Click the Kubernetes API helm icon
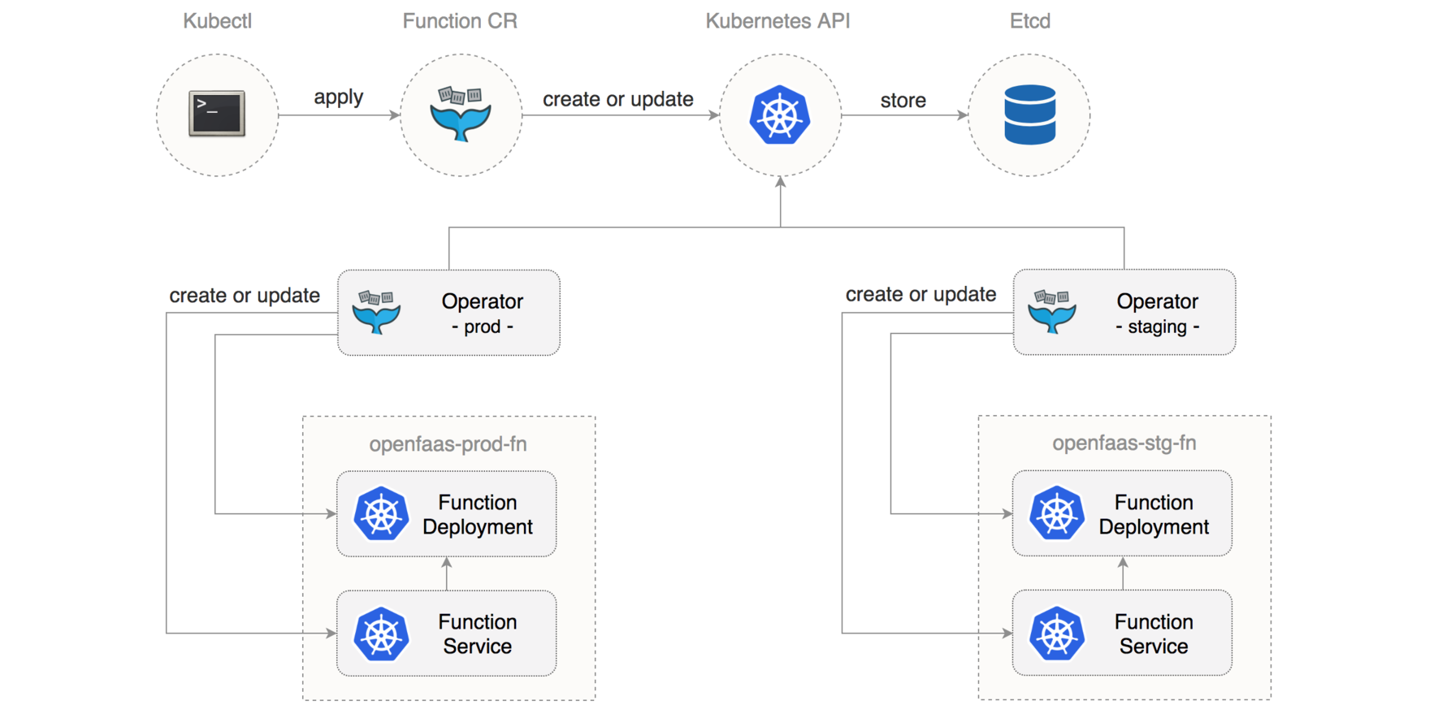This screenshot has width=1438, height=718. (x=780, y=115)
